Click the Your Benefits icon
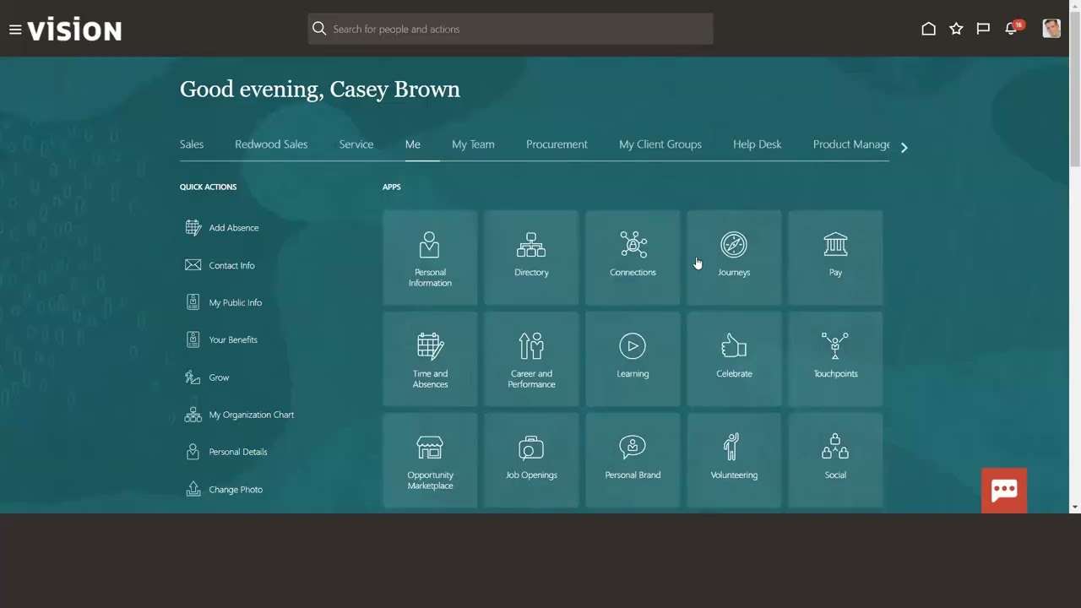This screenshot has width=1081, height=608. point(193,339)
